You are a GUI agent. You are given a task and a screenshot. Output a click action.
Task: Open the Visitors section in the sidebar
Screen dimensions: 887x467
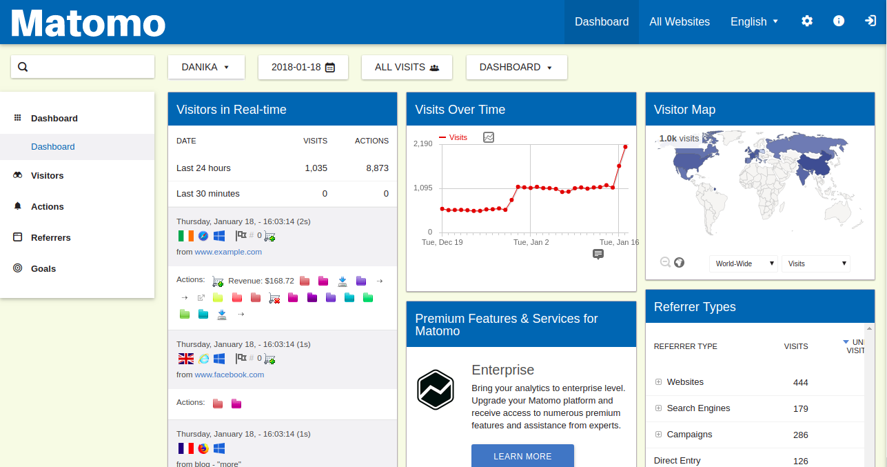tap(47, 175)
